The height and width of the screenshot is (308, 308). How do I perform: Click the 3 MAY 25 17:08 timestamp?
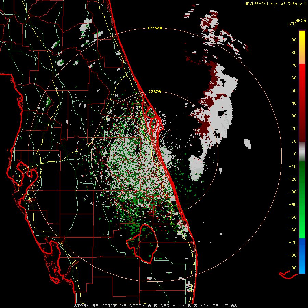click(x=216, y=306)
